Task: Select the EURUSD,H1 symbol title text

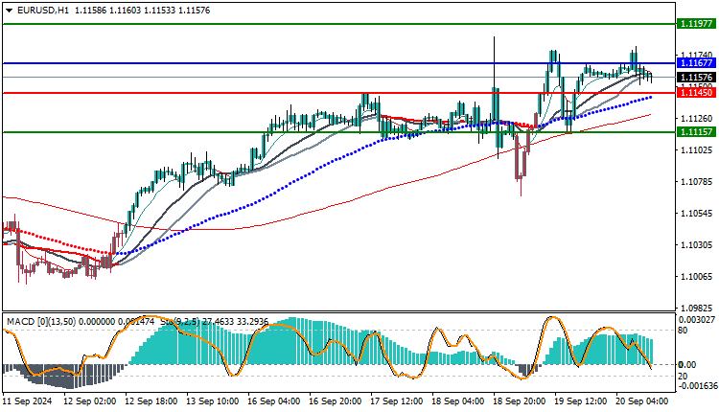Action: 42,11
